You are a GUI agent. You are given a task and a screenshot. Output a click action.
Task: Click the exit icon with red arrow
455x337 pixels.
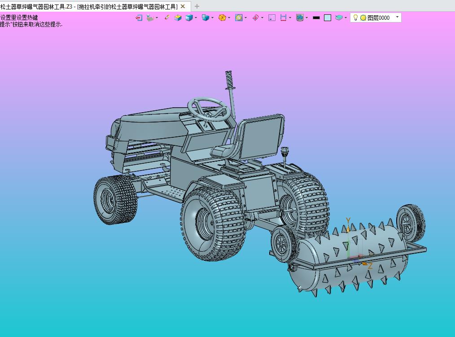coord(139,18)
